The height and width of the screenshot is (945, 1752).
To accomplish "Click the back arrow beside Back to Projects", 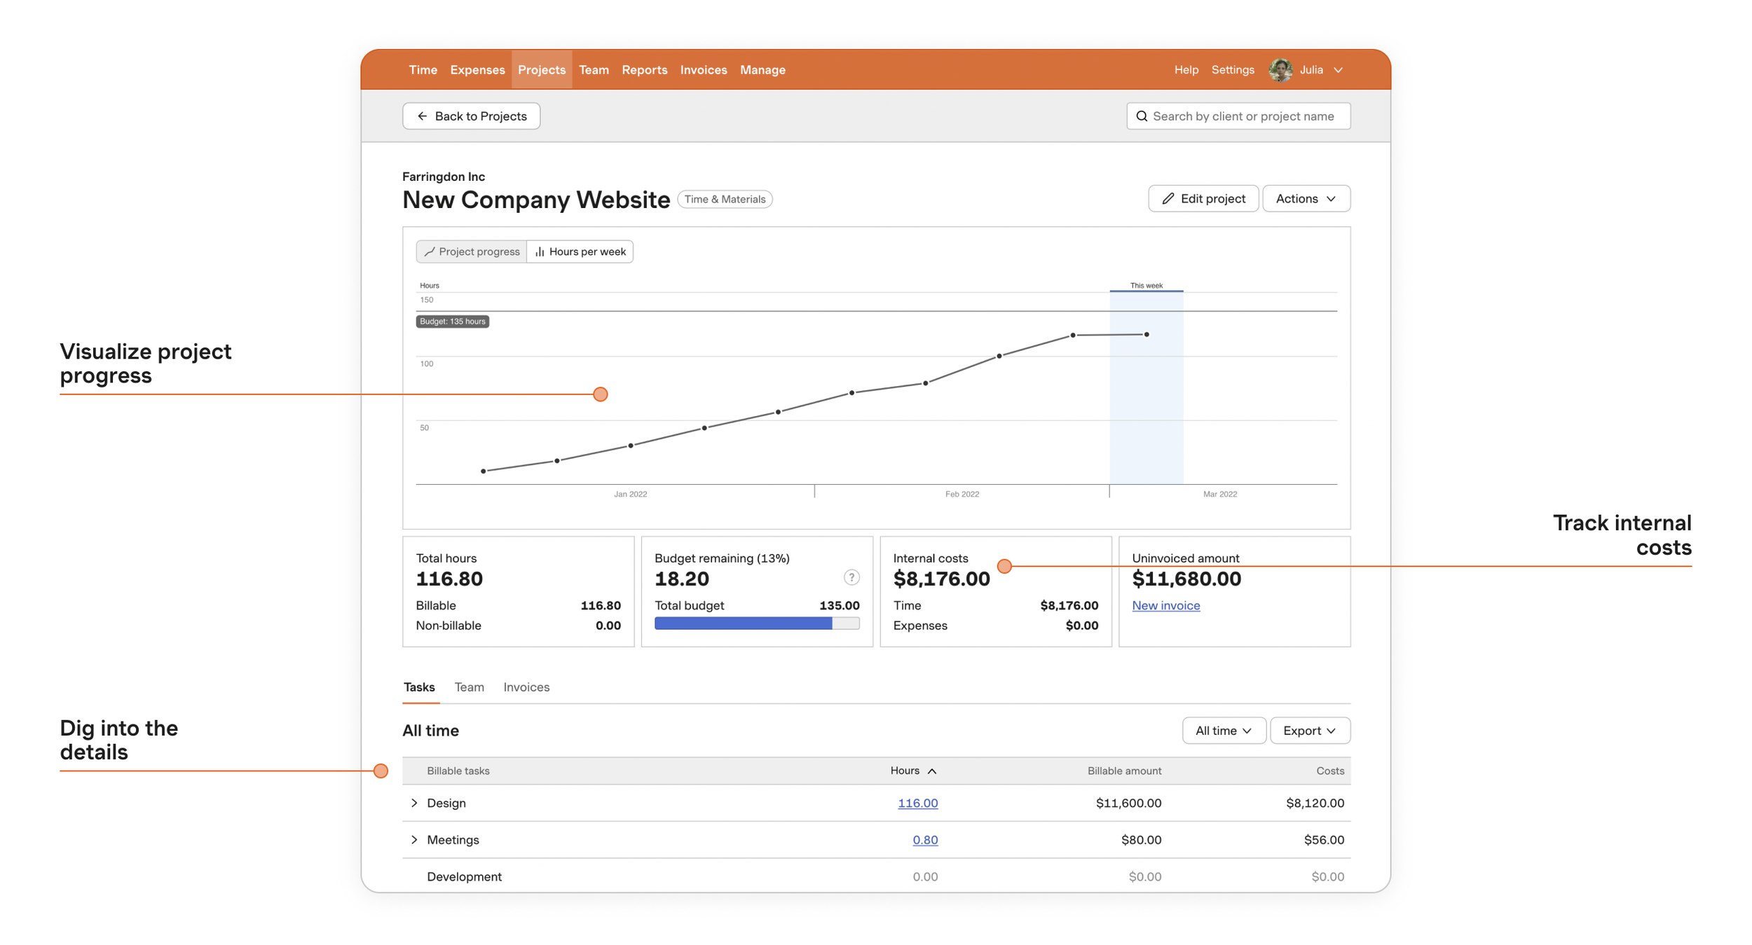I will pyautogui.click(x=421, y=116).
